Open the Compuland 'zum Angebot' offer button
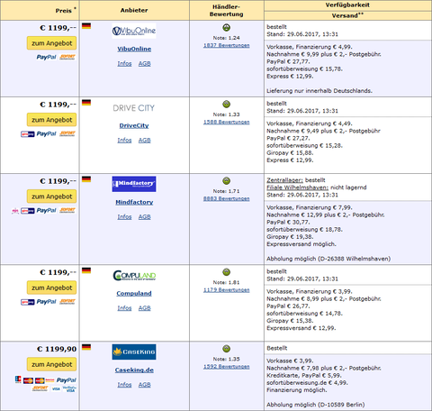Image resolution: width=432 pixels, height=411 pixels. [51, 288]
